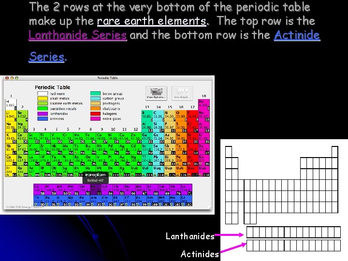This screenshot has height=261, width=348.
Task: Click the radium Ra element cell
Action: 22,171
